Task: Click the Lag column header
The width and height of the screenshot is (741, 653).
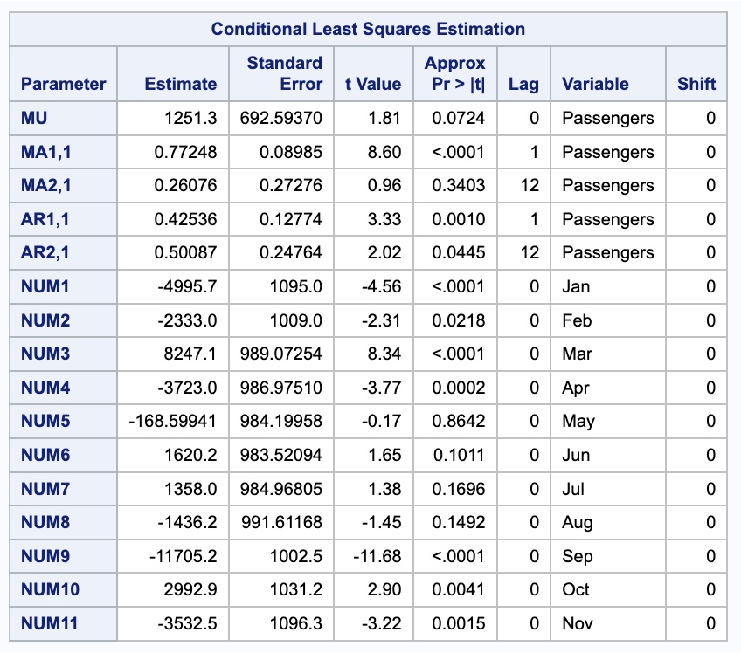Action: point(523,84)
